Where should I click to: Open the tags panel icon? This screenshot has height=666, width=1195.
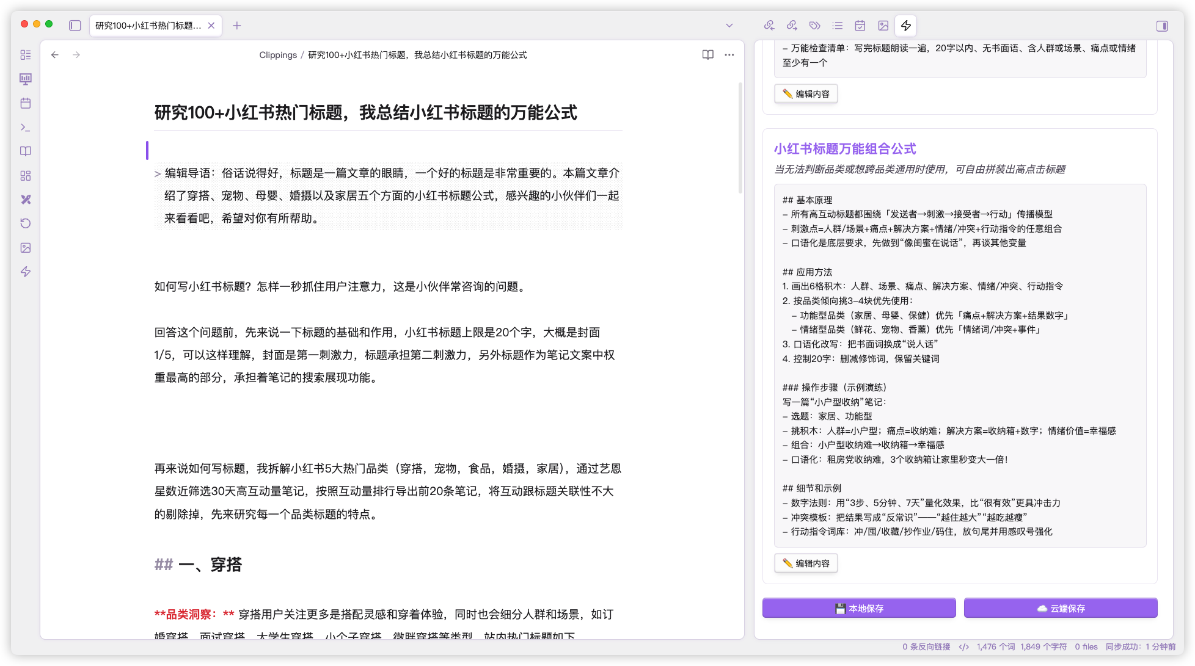[814, 26]
